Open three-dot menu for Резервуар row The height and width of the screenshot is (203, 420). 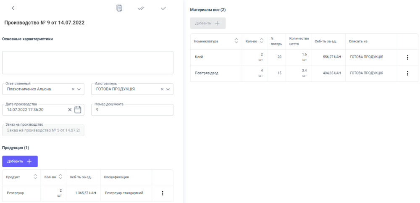point(163,193)
